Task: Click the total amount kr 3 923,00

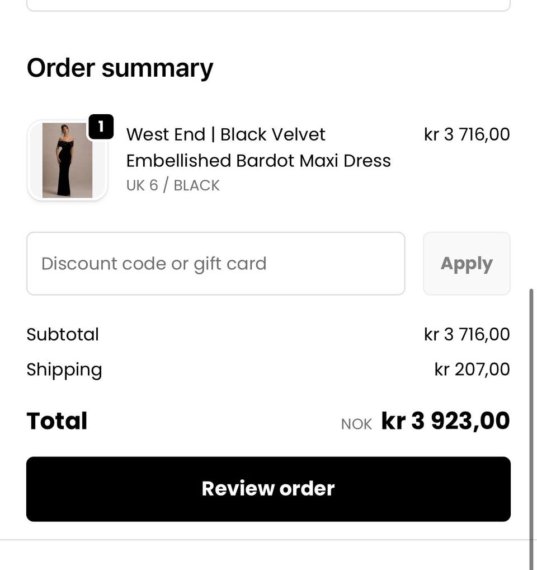Action: [445, 421]
